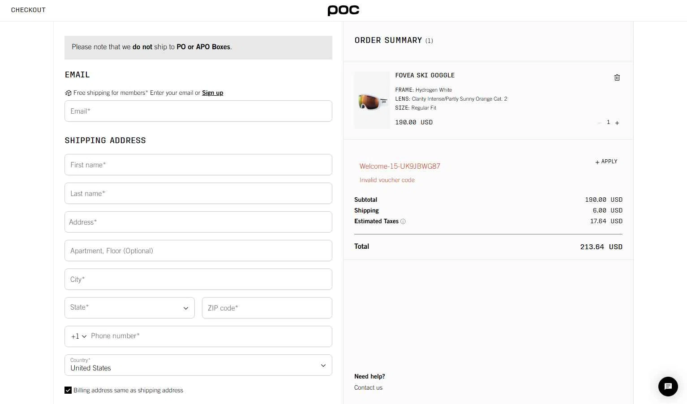Image resolution: width=687 pixels, height=404 pixels.
Task: Focus the City field
Action: pyautogui.click(x=198, y=279)
